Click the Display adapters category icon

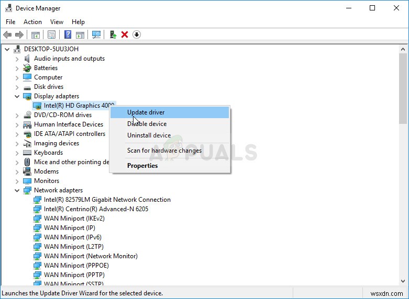(27, 96)
